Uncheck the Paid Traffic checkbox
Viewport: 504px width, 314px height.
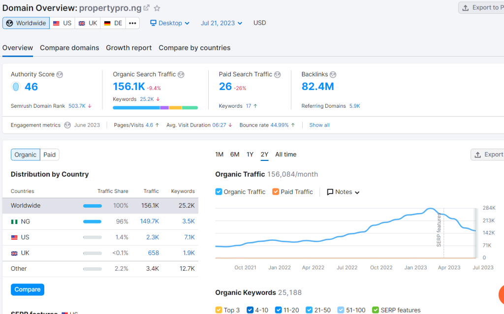click(276, 191)
